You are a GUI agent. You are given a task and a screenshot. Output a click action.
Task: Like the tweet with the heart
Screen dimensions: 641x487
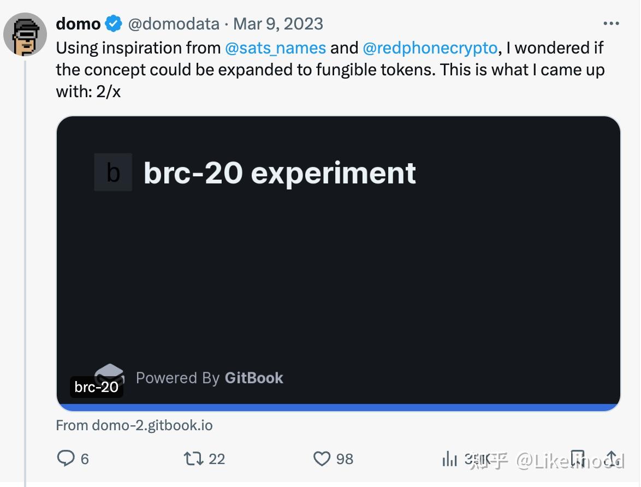click(x=323, y=459)
